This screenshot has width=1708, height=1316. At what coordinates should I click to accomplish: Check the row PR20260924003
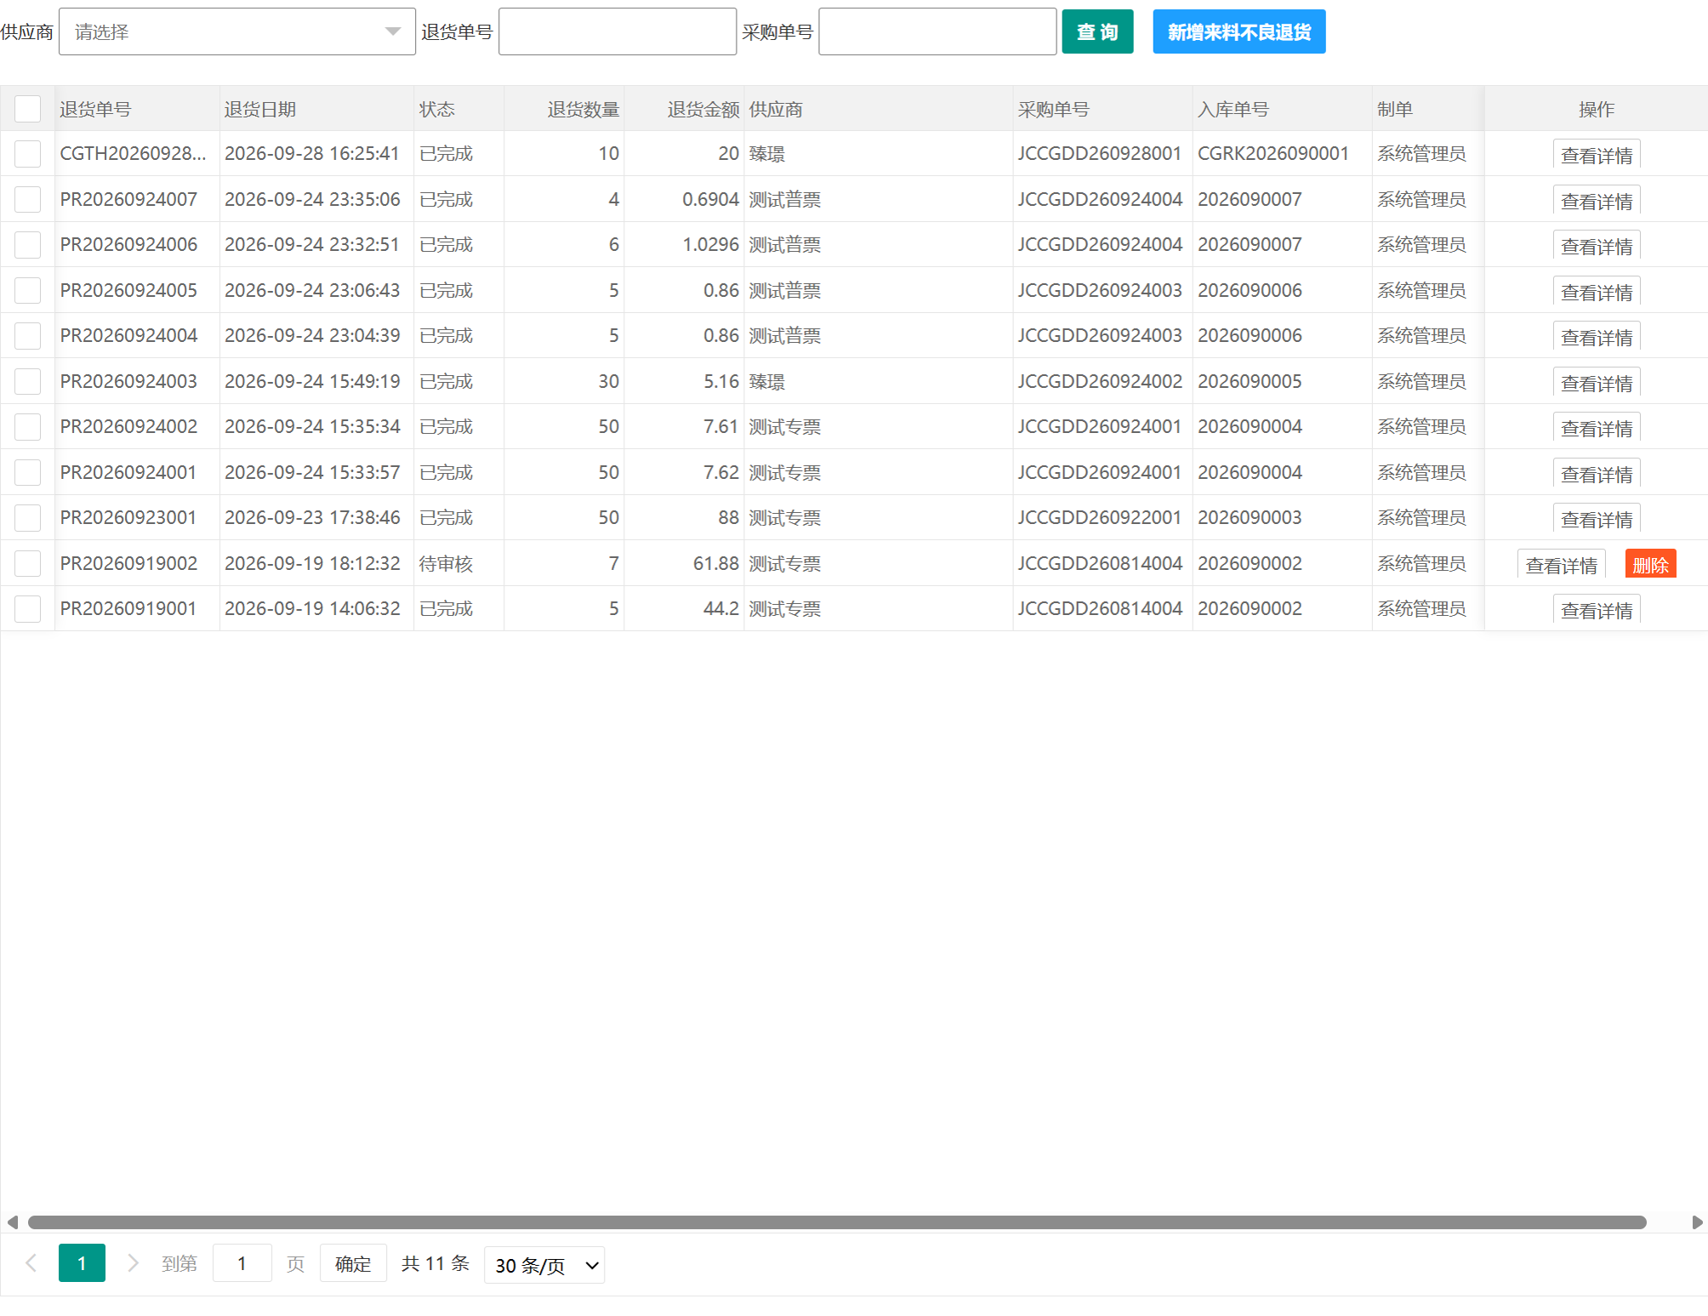click(27, 381)
